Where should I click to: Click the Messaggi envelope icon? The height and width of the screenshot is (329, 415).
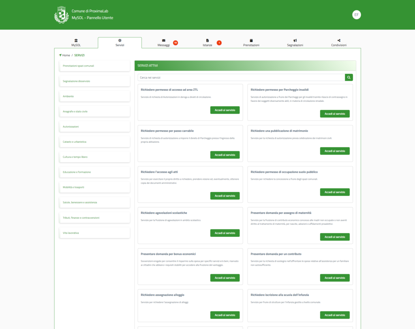[x=164, y=41]
